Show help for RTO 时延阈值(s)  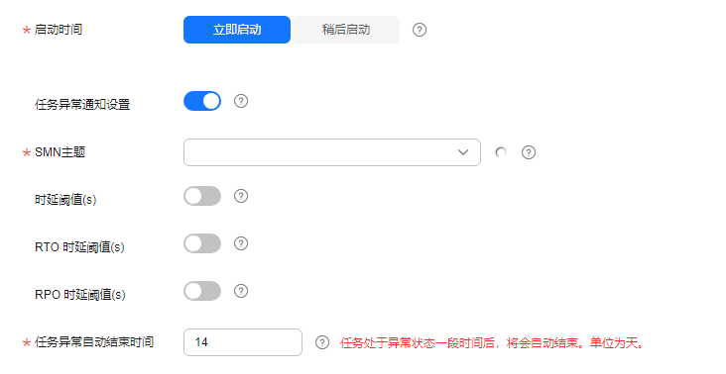coord(241,243)
